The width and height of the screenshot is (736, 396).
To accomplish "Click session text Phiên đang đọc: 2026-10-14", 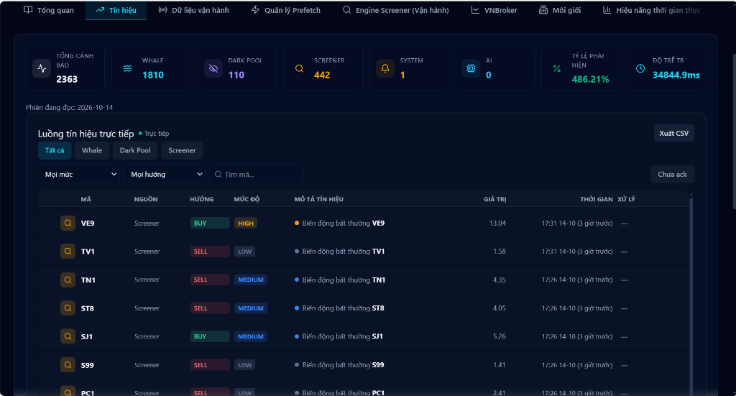I will click(x=70, y=108).
